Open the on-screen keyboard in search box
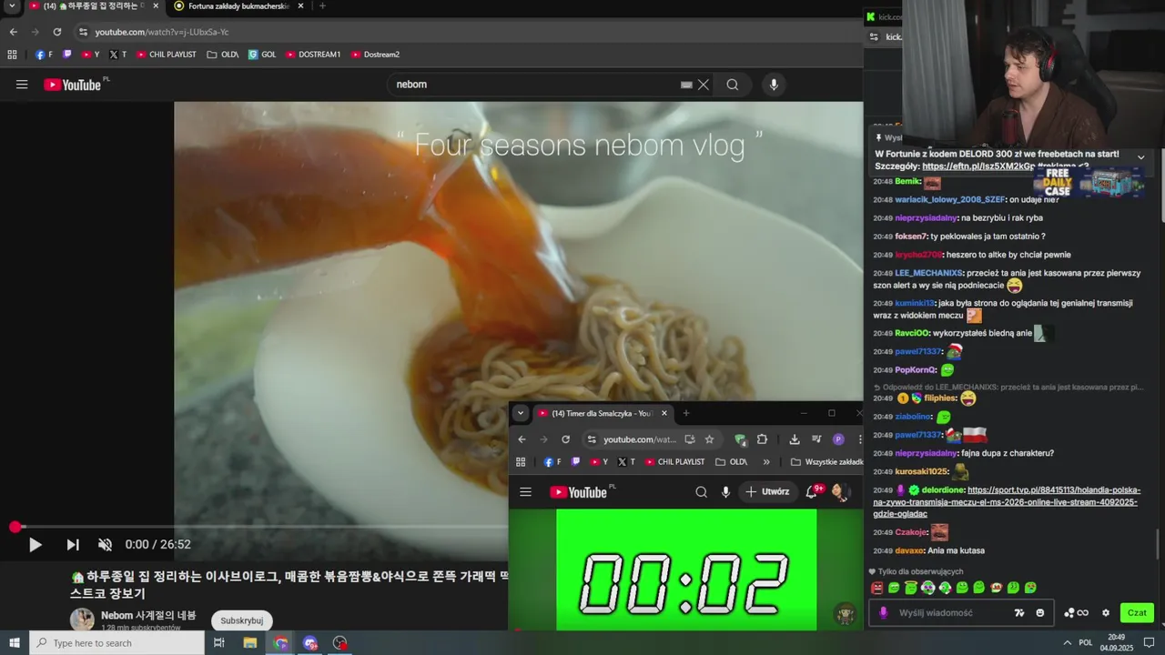 point(686,85)
